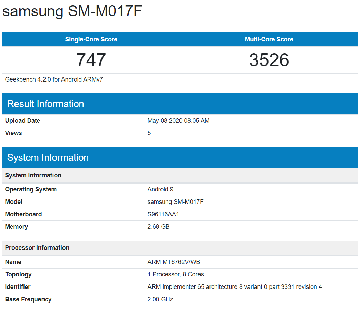Viewport: 361px width, 310px height.
Task: Click the topology value 1 Processor, 8 Cores
Action: coord(175,274)
